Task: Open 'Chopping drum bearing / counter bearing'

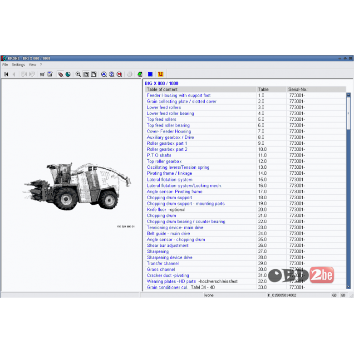Action: click(x=186, y=221)
